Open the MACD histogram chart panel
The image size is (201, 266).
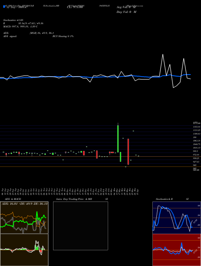pos(24,250)
